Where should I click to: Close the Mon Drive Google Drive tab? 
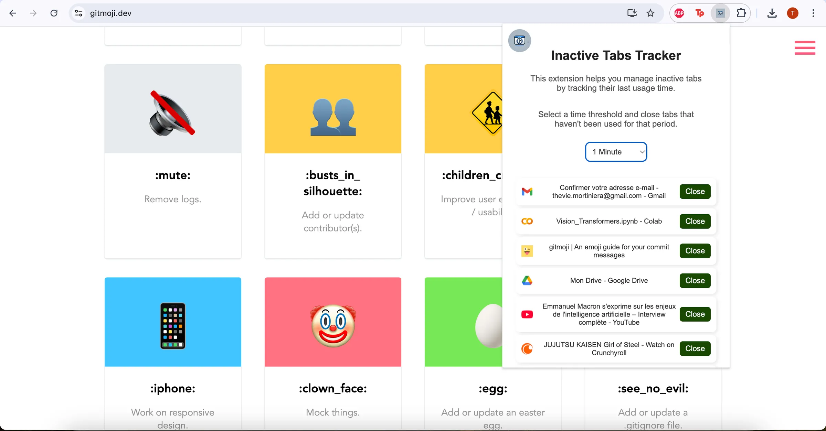(695, 281)
